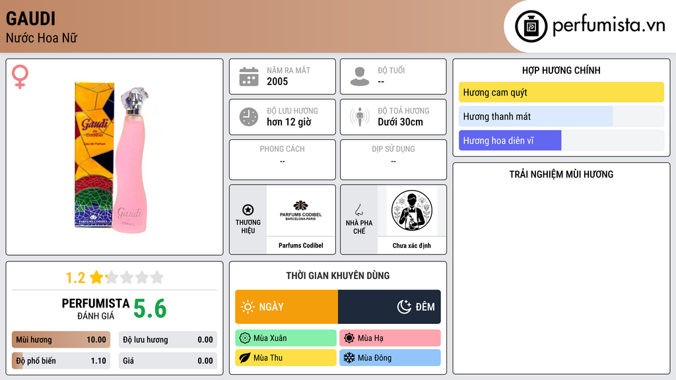
Task: Click the Hương cam quýt accord bar
Action: tap(561, 92)
